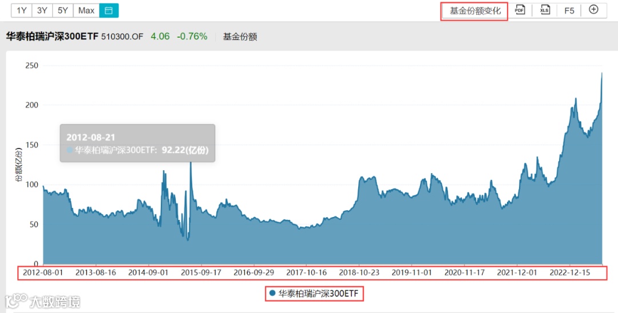Click y-axis value 250

pos(32,66)
